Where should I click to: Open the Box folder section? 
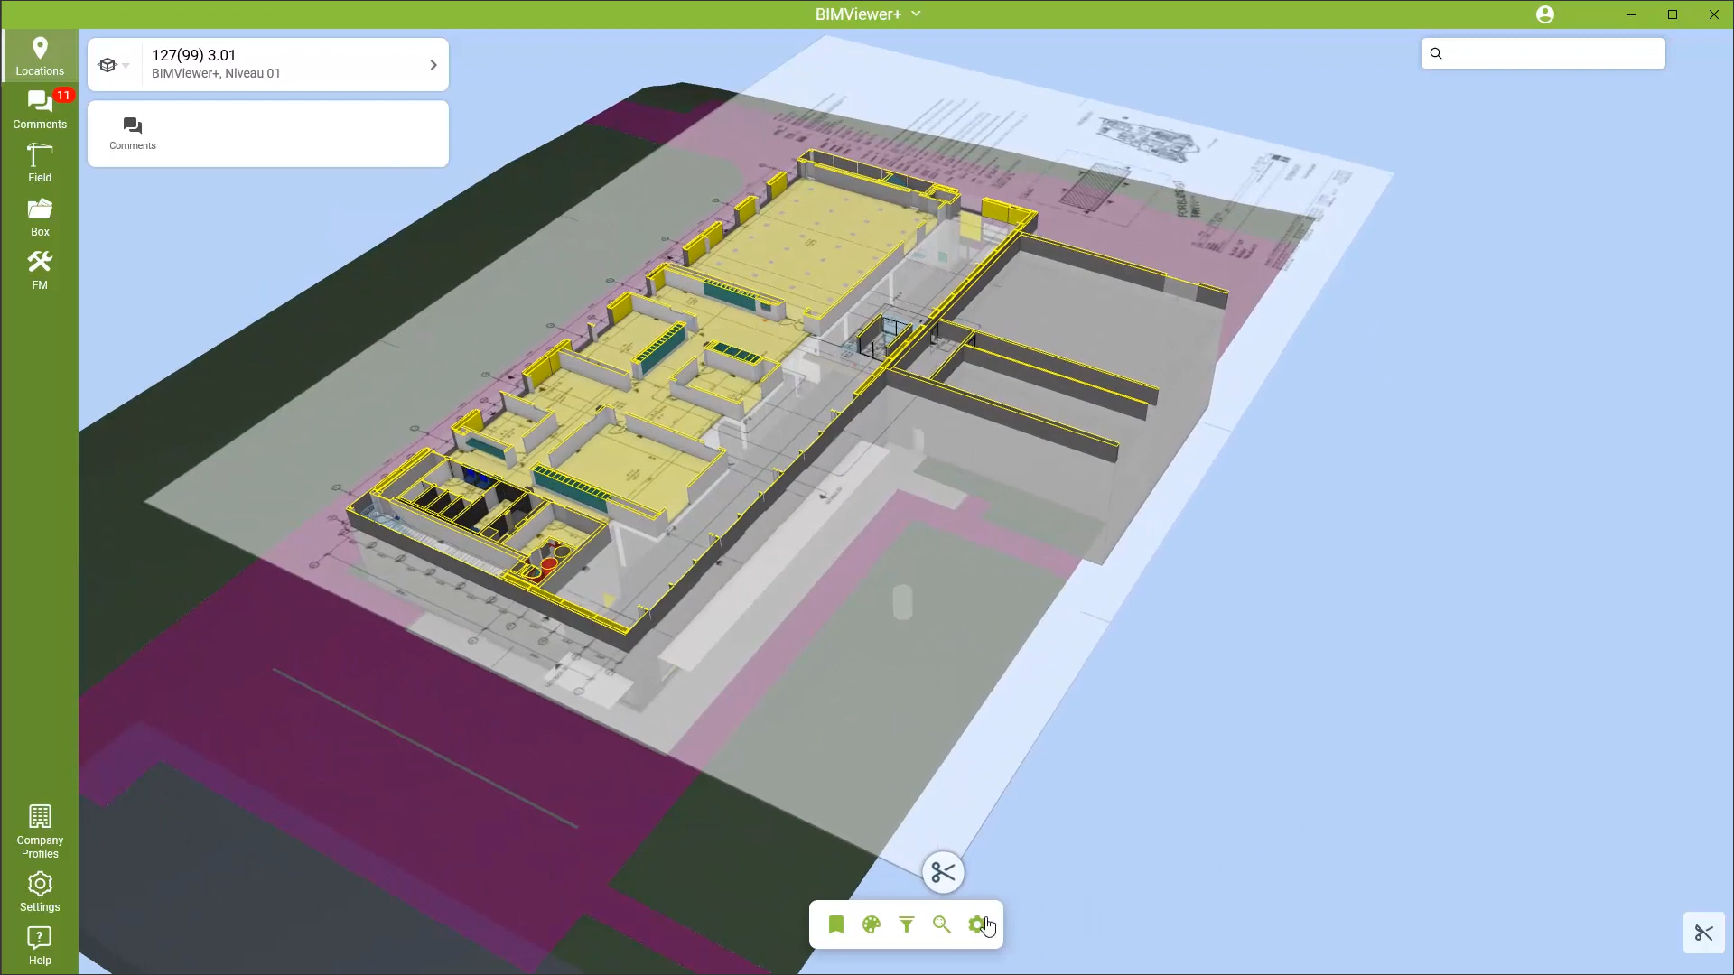[x=40, y=217]
